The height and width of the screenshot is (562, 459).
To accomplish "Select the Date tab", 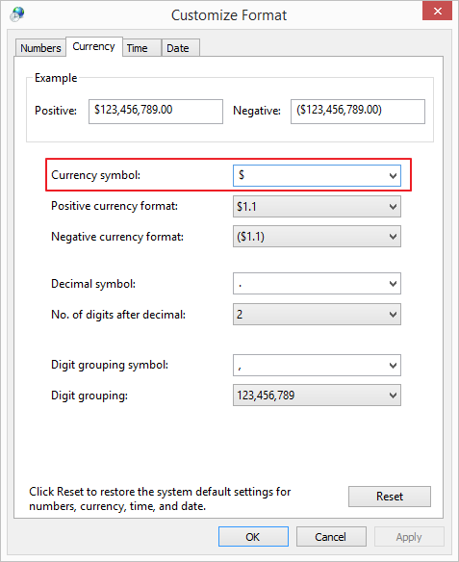I will coord(180,48).
